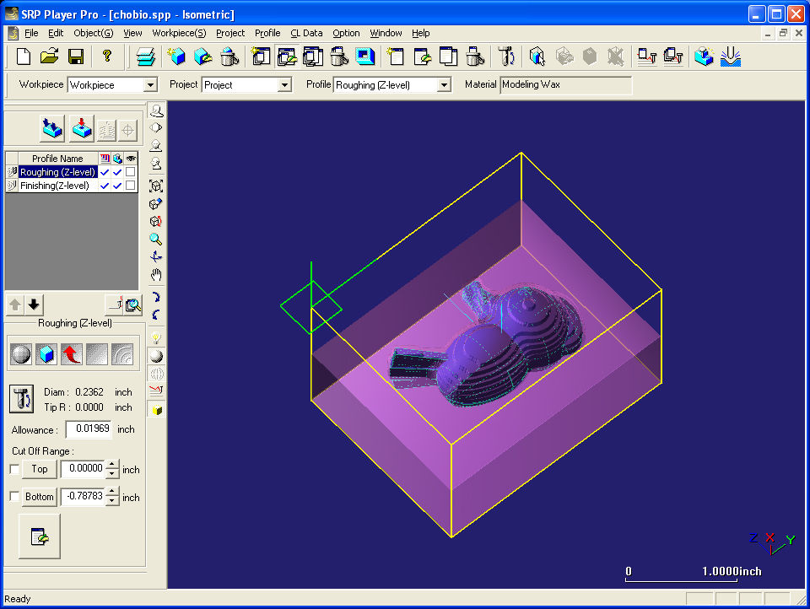Open the File menu
810x609 pixels.
tap(31, 33)
